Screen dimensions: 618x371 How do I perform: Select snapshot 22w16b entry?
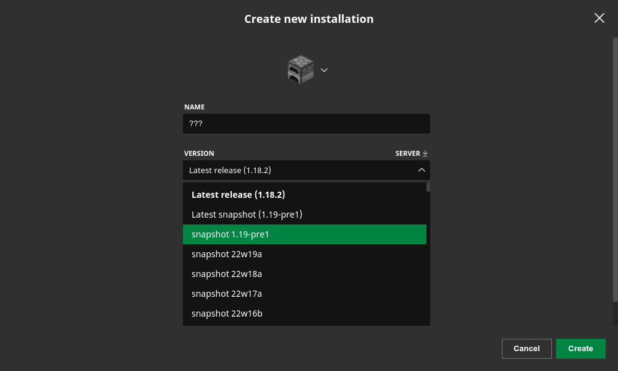[x=227, y=313]
